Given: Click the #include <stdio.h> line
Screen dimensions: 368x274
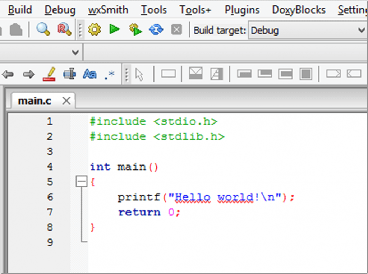Looking at the screenshot, I should tap(154, 121).
